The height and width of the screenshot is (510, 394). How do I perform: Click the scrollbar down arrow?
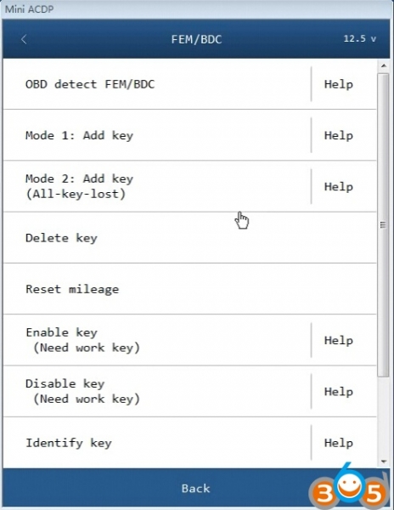tap(384, 462)
